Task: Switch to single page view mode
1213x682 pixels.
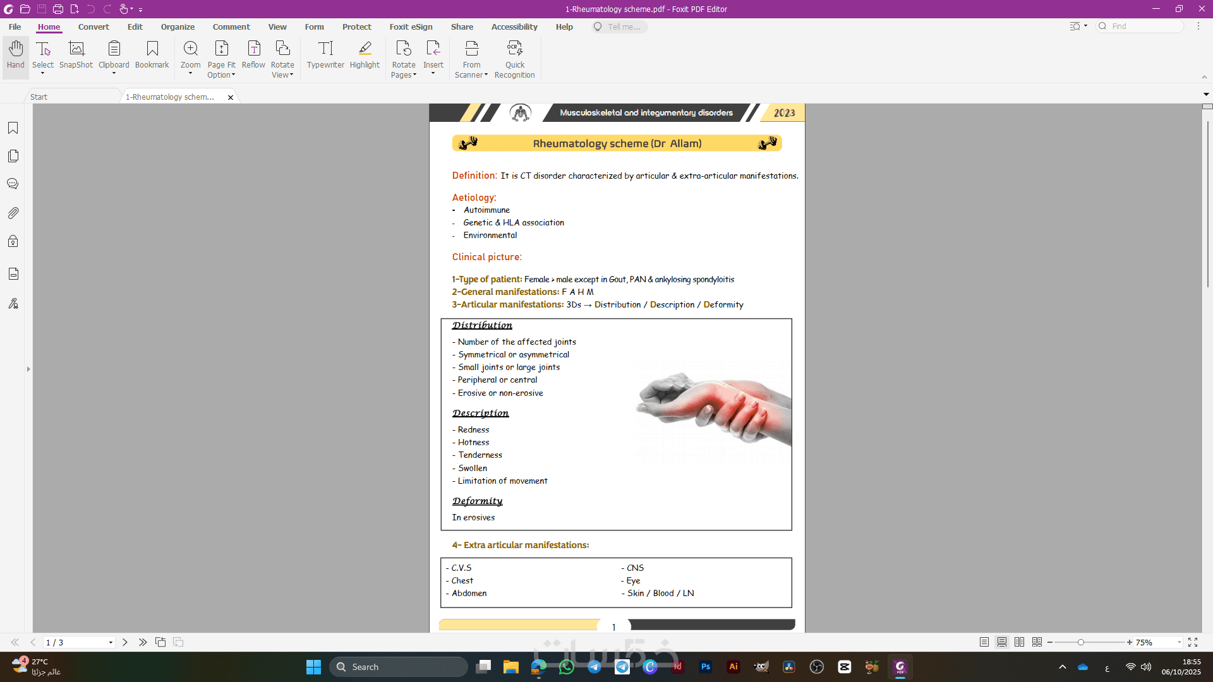Action: [x=984, y=642]
